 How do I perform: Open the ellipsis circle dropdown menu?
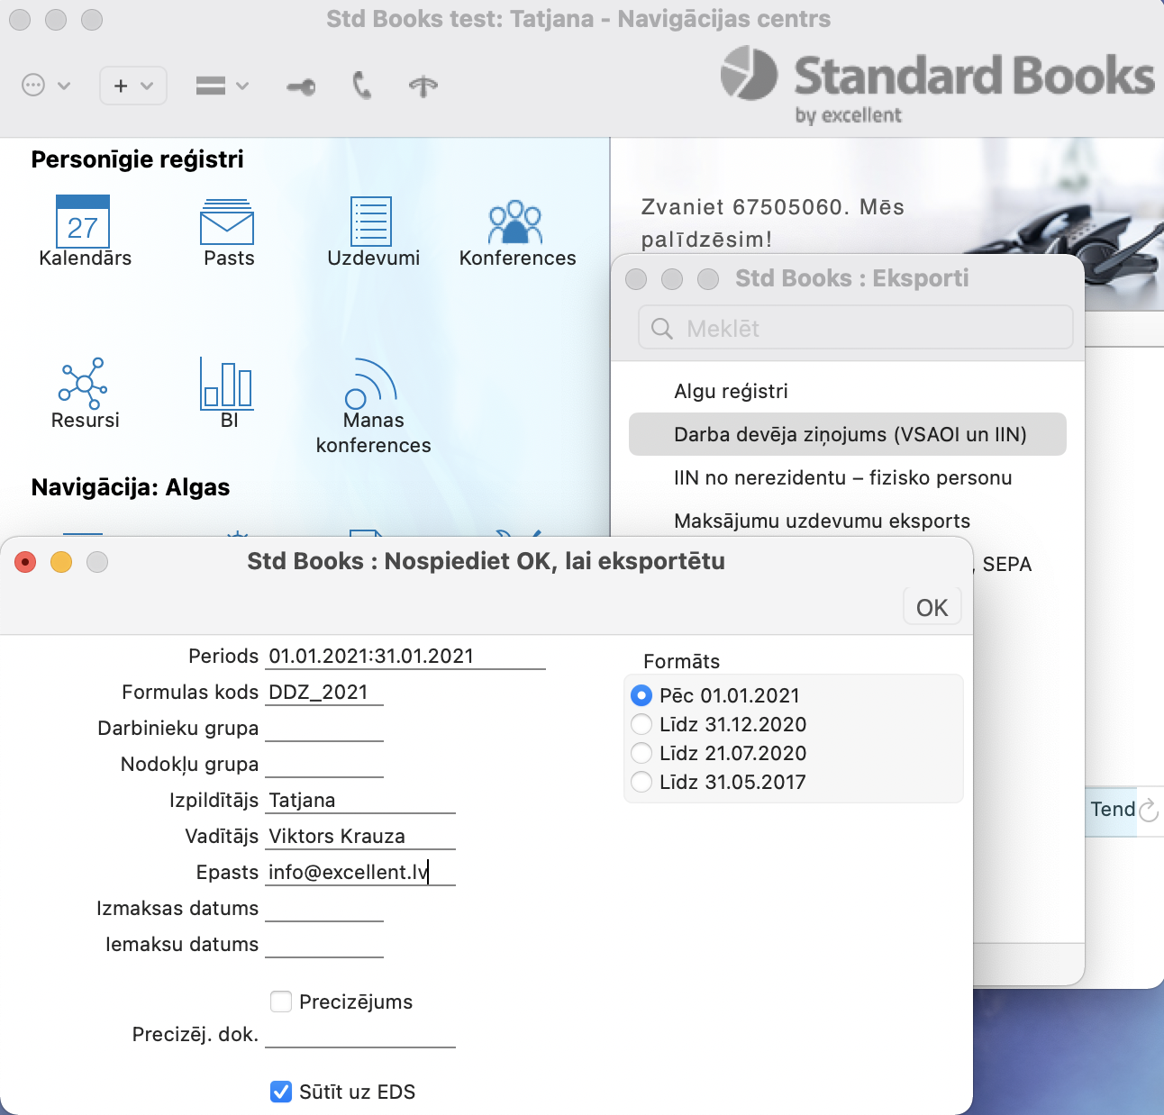(x=45, y=86)
